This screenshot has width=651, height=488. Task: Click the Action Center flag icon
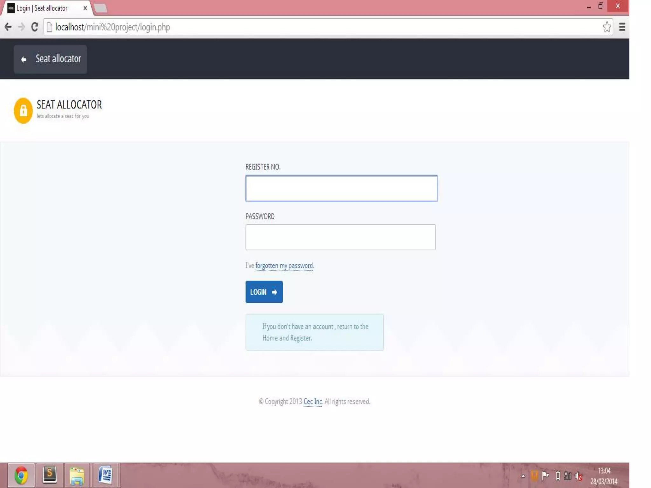coord(545,476)
